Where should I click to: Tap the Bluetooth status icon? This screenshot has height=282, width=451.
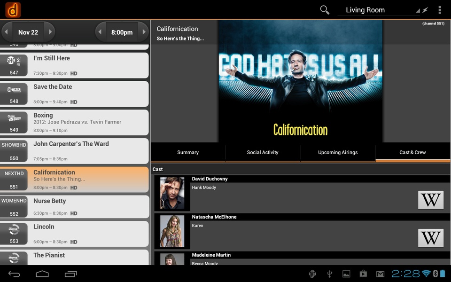pyautogui.click(x=435, y=274)
